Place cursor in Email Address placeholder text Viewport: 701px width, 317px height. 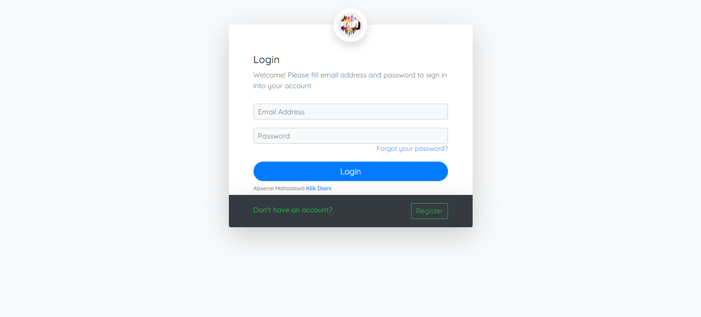(281, 112)
